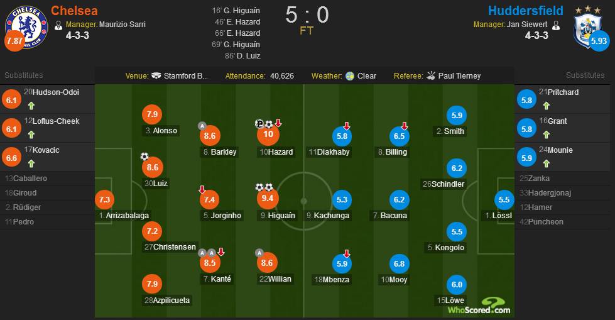Click the assist badge above Willian
615x320 pixels.
(259, 253)
